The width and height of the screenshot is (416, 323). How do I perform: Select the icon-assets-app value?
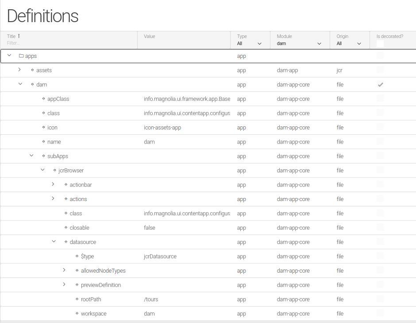pos(162,127)
